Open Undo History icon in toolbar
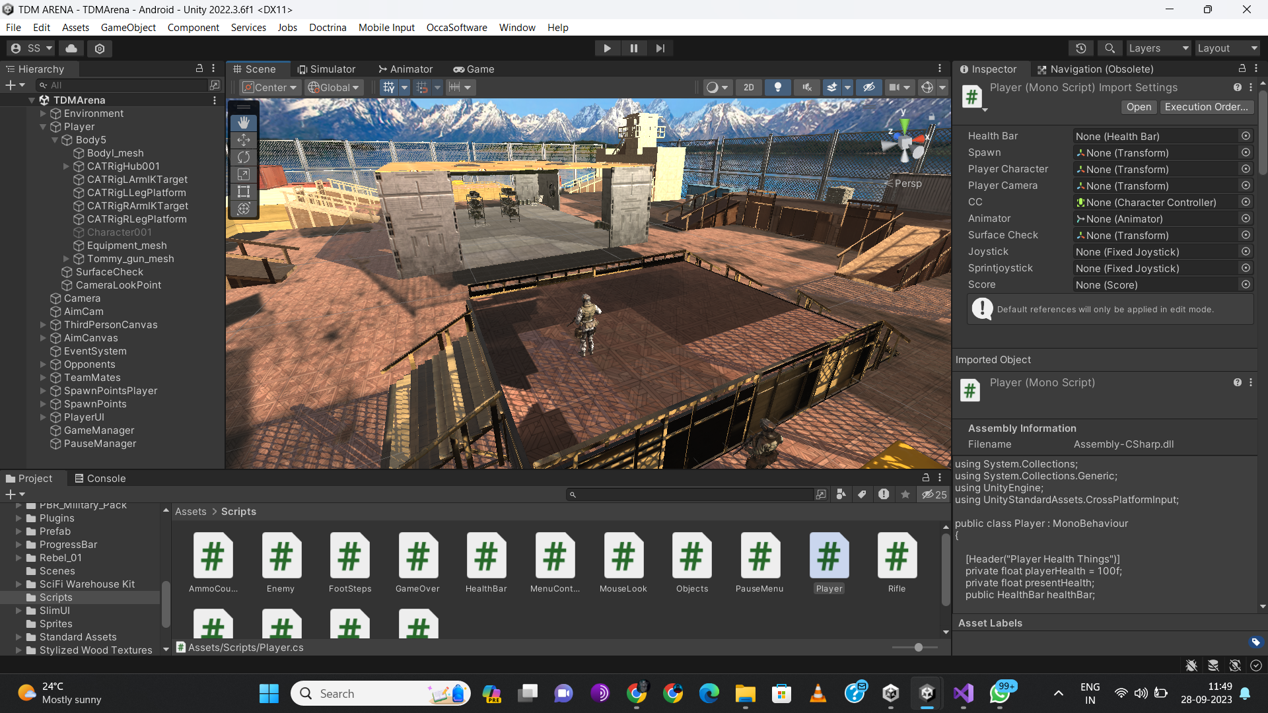 (1081, 48)
